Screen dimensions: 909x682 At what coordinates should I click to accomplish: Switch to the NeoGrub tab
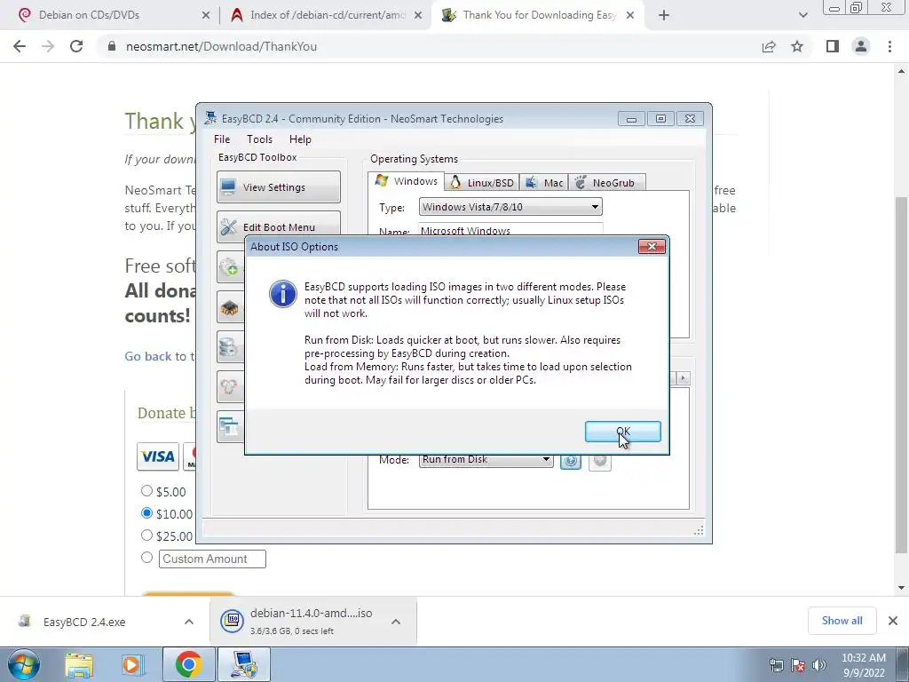pyautogui.click(x=607, y=183)
